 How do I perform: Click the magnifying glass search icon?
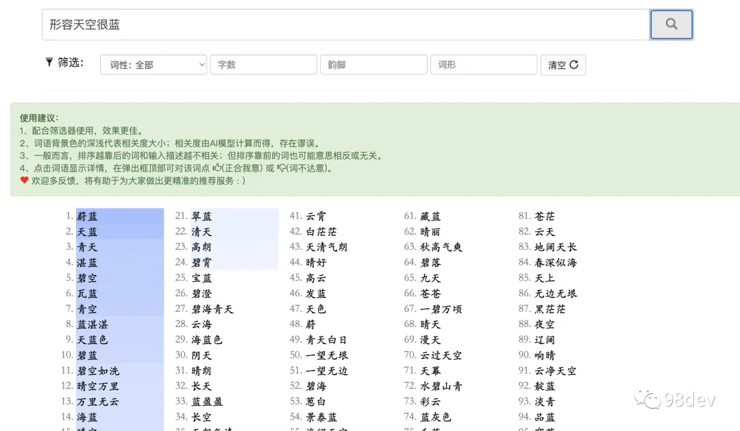tap(671, 24)
